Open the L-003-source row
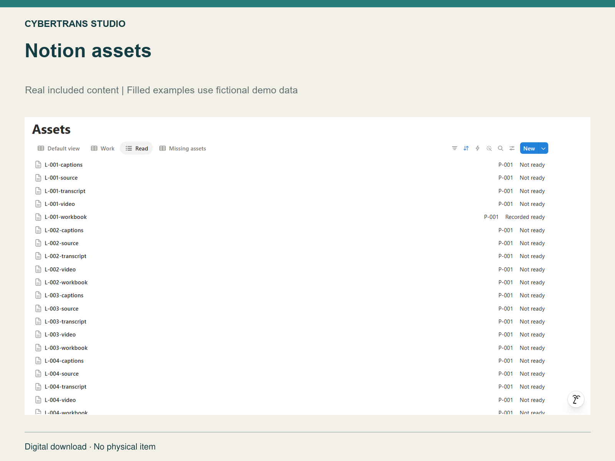 click(x=291, y=308)
